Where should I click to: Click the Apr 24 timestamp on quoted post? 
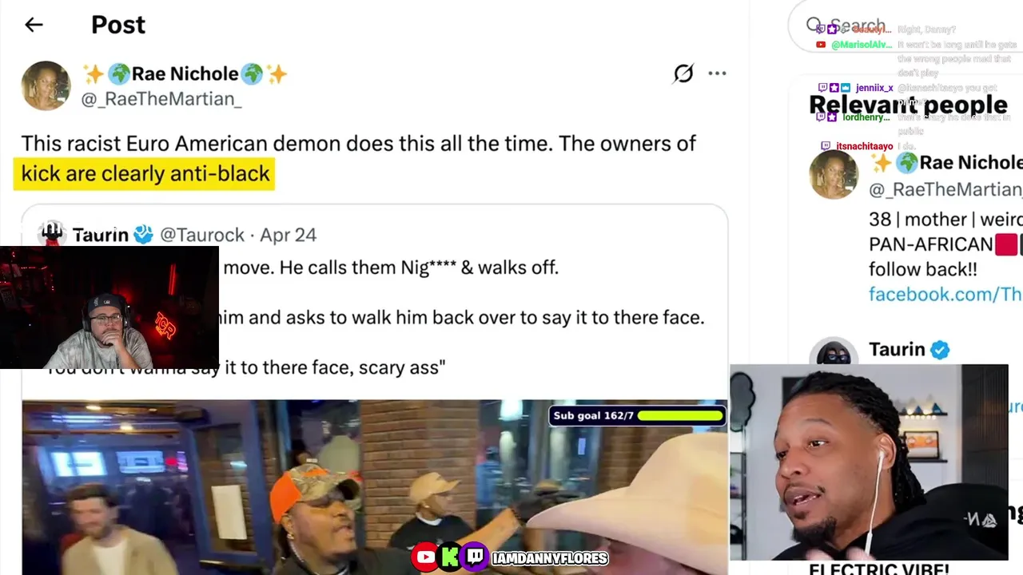tap(288, 235)
